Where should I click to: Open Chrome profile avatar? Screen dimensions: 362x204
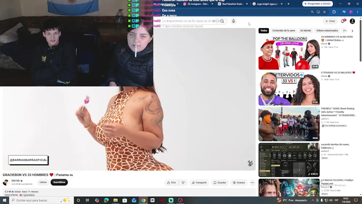[351, 12]
